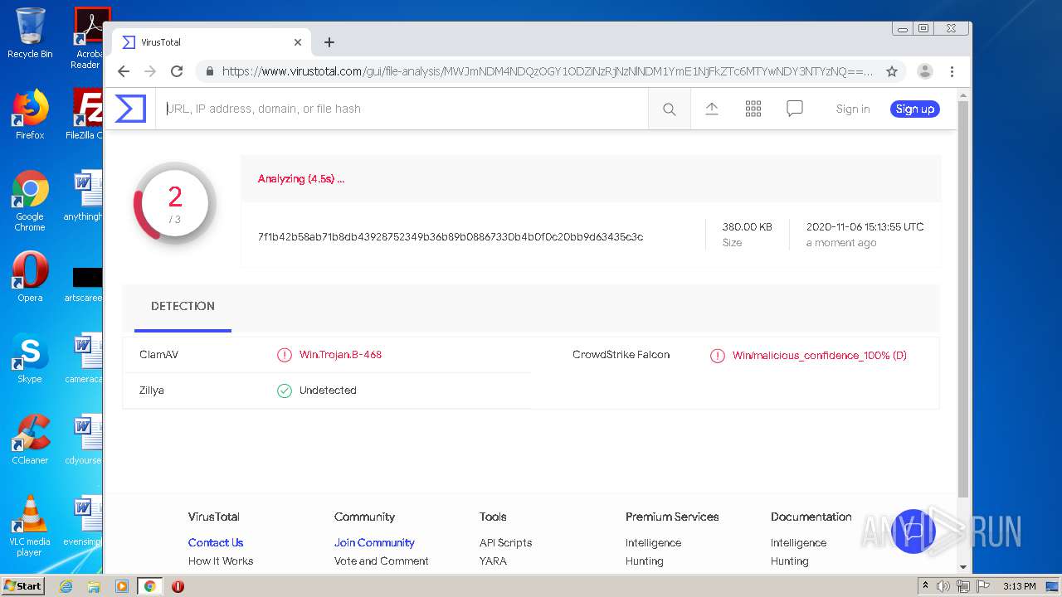The height and width of the screenshot is (597, 1062).
Task: Click the file SHA-256 hash text
Action: (451, 237)
